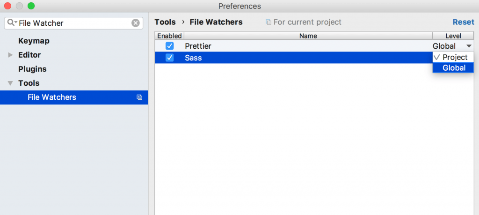
Task: Expand the Editor settings group
Action: tap(11, 55)
